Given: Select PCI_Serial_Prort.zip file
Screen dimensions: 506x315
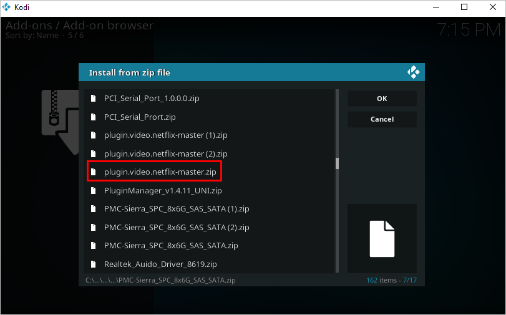Looking at the screenshot, I should point(210,117).
